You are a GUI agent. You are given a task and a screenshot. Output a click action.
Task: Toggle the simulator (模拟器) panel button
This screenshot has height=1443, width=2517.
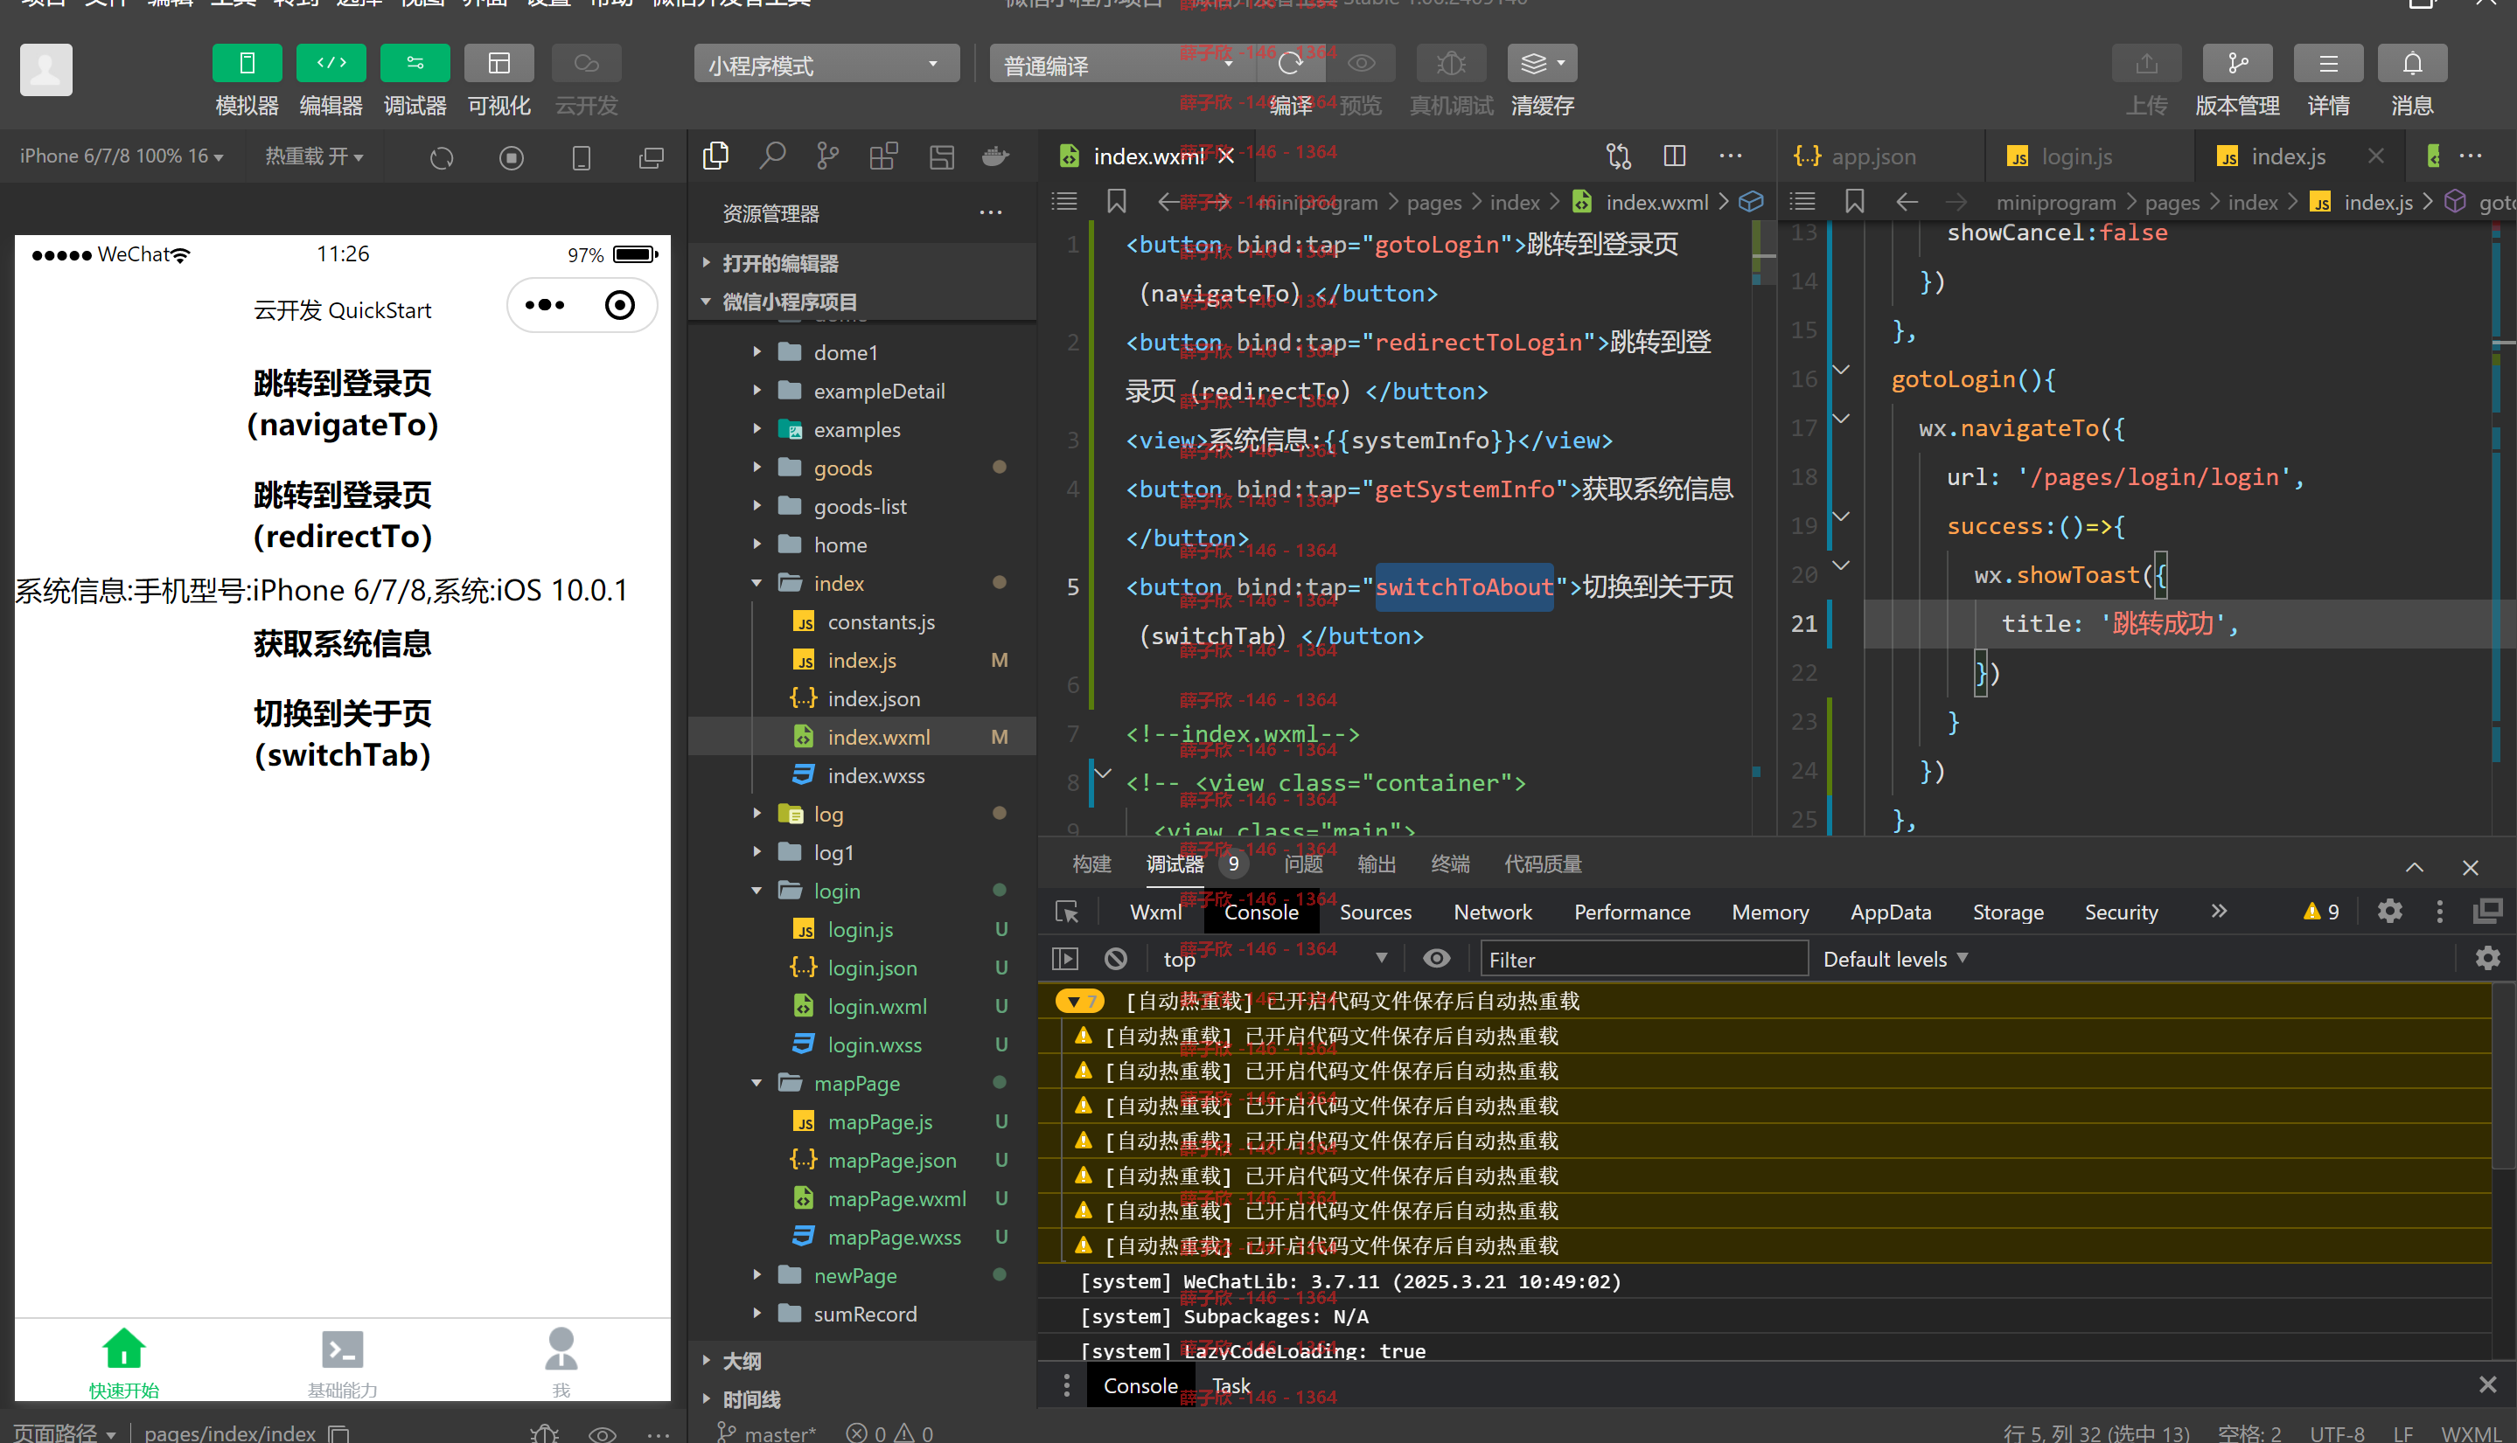point(247,64)
